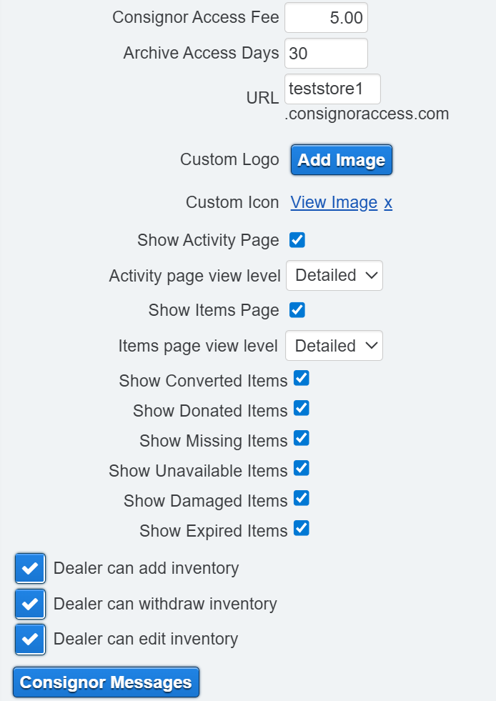Image resolution: width=496 pixels, height=701 pixels.
Task: Disable Show Donated Items option
Action: [x=302, y=408]
